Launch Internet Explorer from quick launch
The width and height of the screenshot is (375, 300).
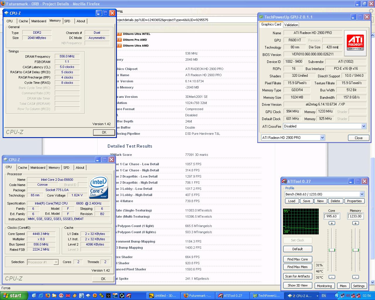pyautogui.click(x=41, y=296)
